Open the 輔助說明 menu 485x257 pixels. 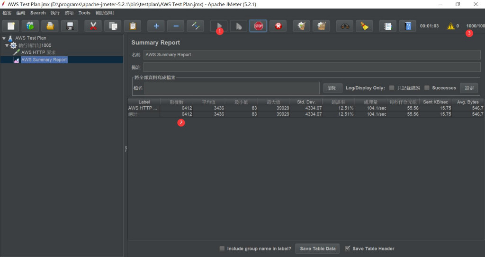pyautogui.click(x=105, y=13)
